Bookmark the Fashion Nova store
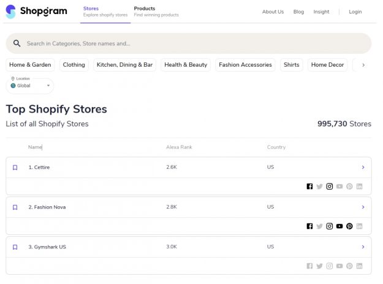The width and height of the screenshot is (383, 284). tap(15, 207)
